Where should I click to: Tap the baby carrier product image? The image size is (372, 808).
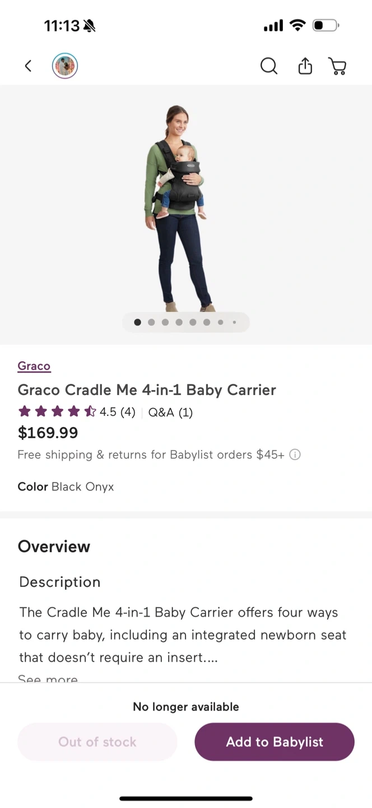point(178,208)
